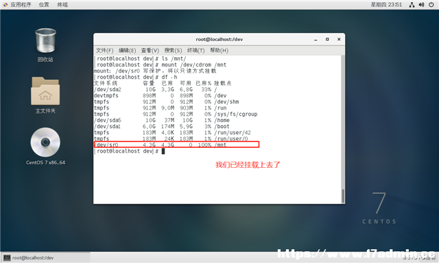
Task: Close the terminal window
Action: [x=339, y=40]
